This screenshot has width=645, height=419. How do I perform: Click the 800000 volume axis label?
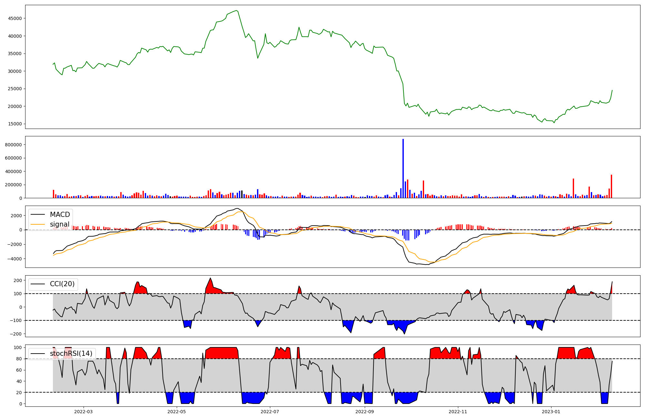(x=13, y=145)
